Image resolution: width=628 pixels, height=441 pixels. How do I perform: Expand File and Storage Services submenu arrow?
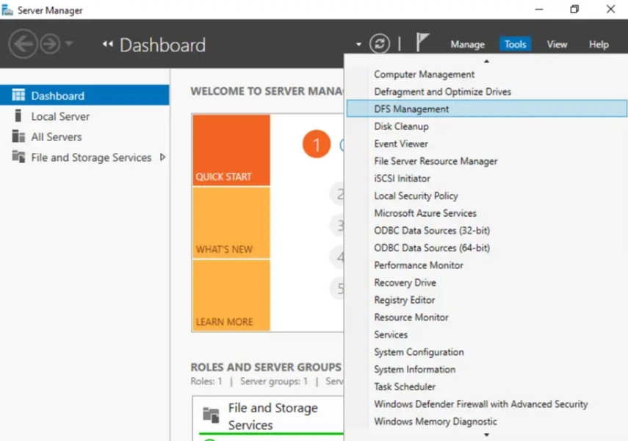point(162,157)
